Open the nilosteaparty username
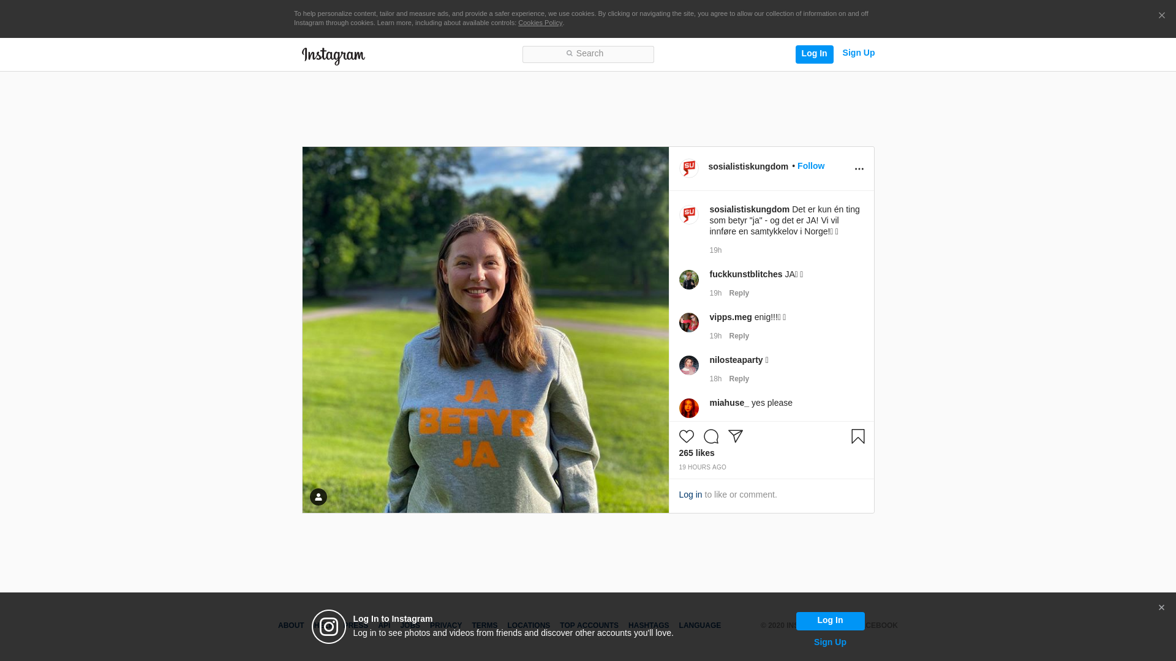 coord(736,360)
